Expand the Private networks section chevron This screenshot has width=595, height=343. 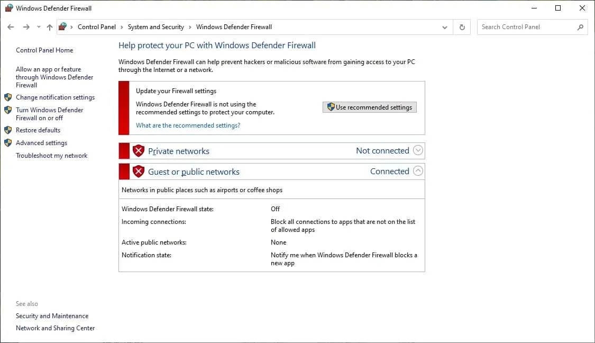click(x=418, y=150)
